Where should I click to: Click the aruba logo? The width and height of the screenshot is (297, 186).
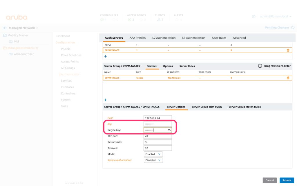[x=16, y=17]
